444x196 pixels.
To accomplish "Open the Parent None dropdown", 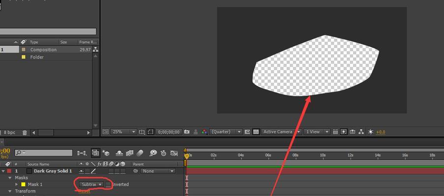I will click(x=158, y=171).
